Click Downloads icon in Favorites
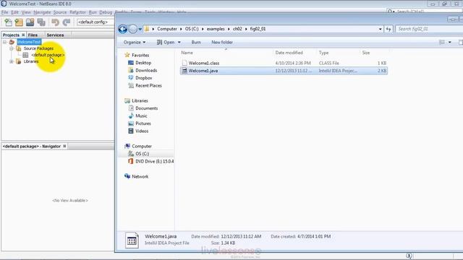 [131, 70]
